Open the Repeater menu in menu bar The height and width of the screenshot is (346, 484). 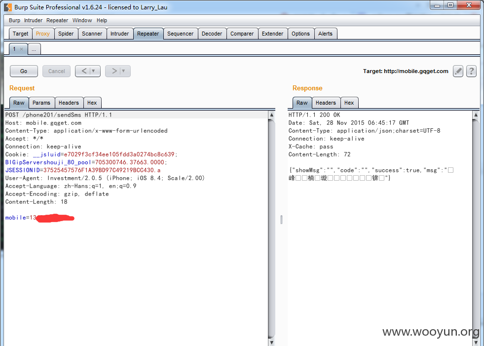pyautogui.click(x=57, y=20)
